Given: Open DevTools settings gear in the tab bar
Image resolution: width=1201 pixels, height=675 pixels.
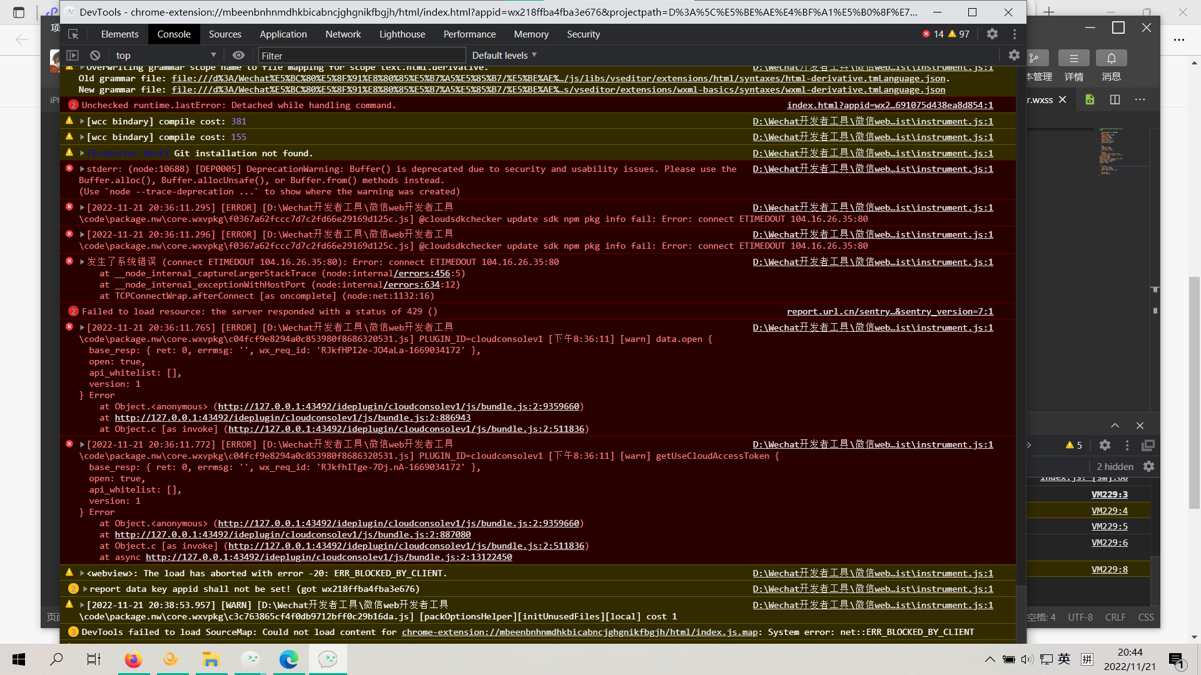Looking at the screenshot, I should (992, 34).
